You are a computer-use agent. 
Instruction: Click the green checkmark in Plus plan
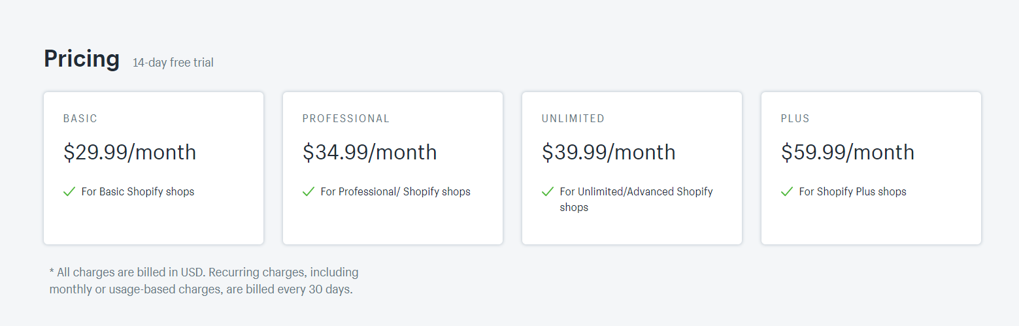coord(787,192)
